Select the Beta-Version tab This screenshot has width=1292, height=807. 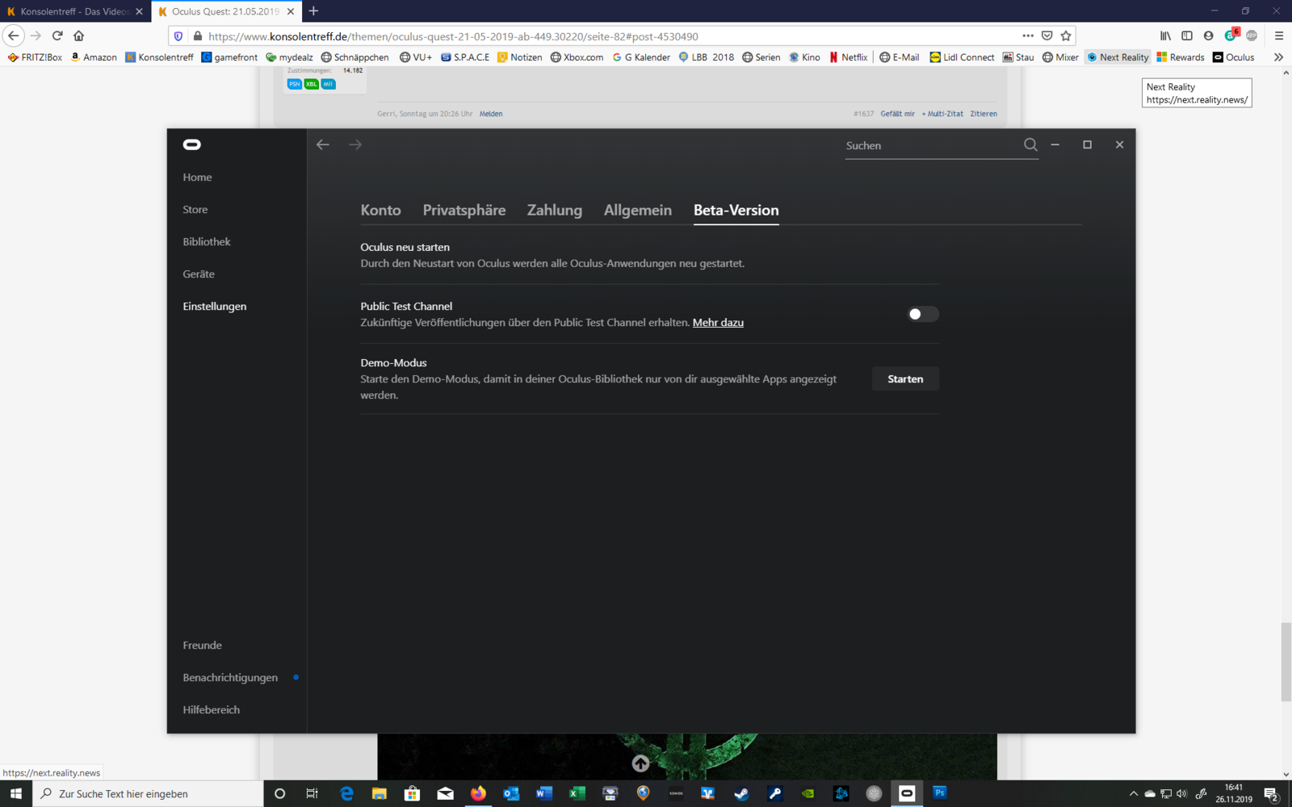tap(736, 210)
